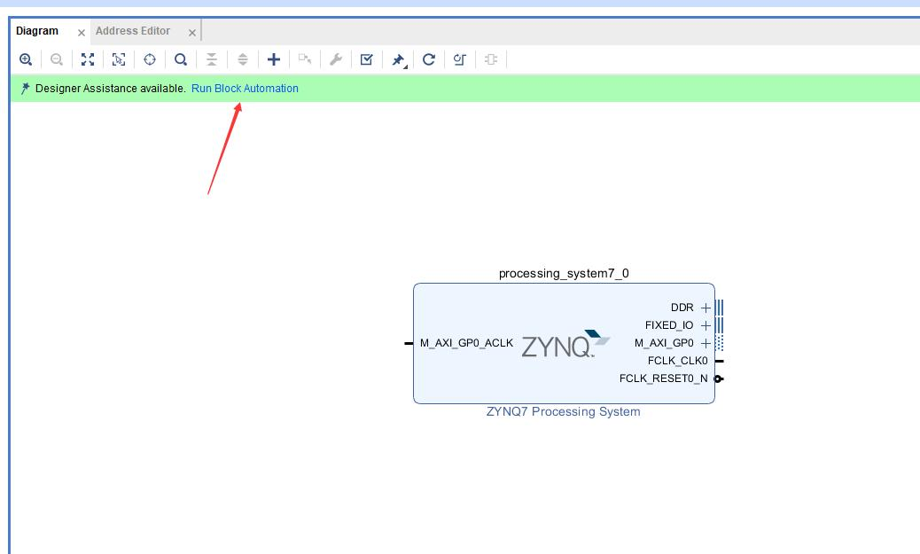Click the M_AXI_GP0 port label
This screenshot has width=920, height=554.
click(664, 343)
